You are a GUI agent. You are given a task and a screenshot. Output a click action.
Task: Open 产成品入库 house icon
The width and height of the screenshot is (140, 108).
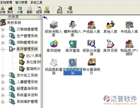[x=91, y=25]
